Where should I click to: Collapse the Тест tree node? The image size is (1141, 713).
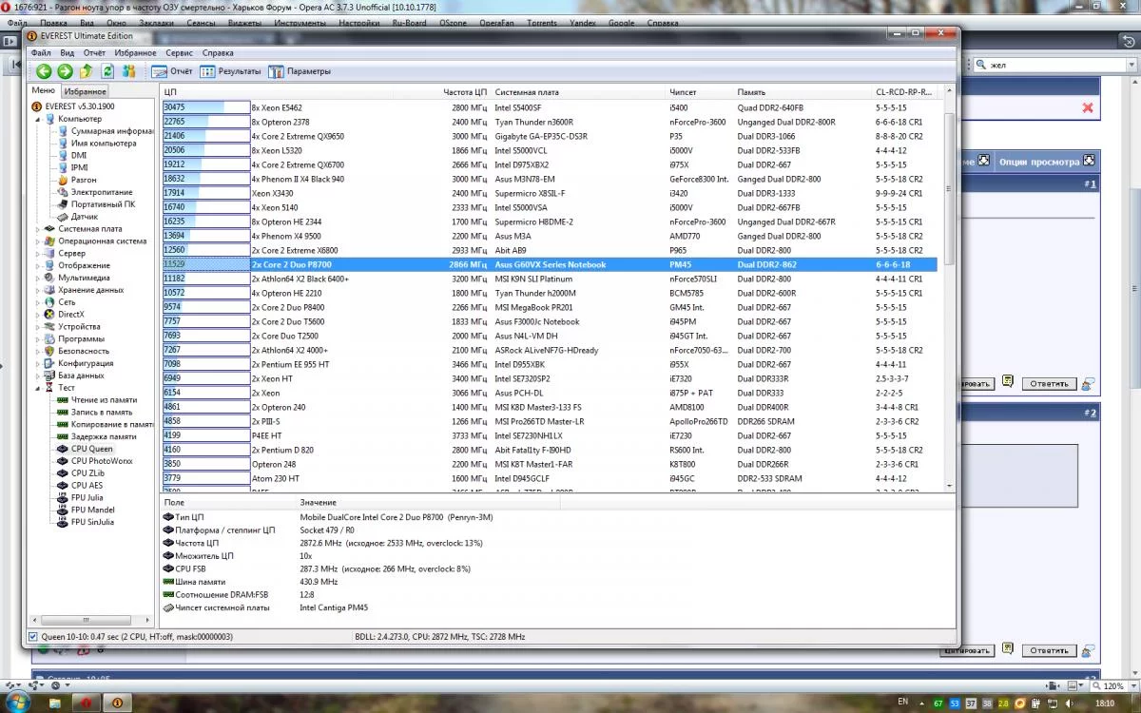38,388
